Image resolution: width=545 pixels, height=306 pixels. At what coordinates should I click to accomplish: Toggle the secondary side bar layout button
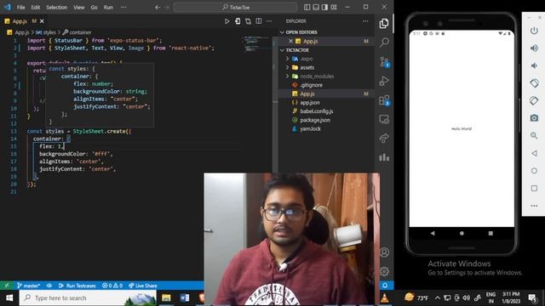pos(324,7)
